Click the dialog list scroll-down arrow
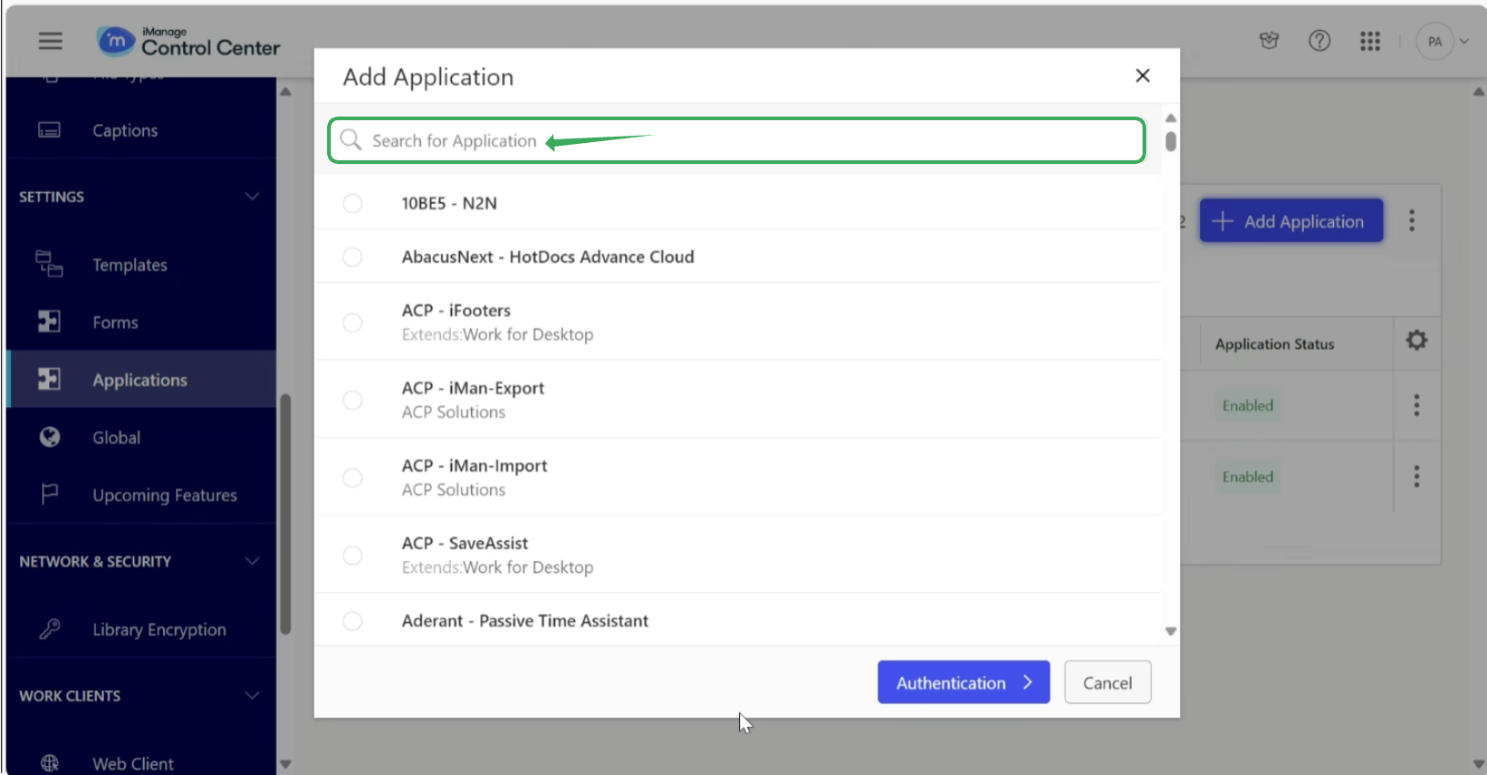 pyautogui.click(x=1171, y=631)
